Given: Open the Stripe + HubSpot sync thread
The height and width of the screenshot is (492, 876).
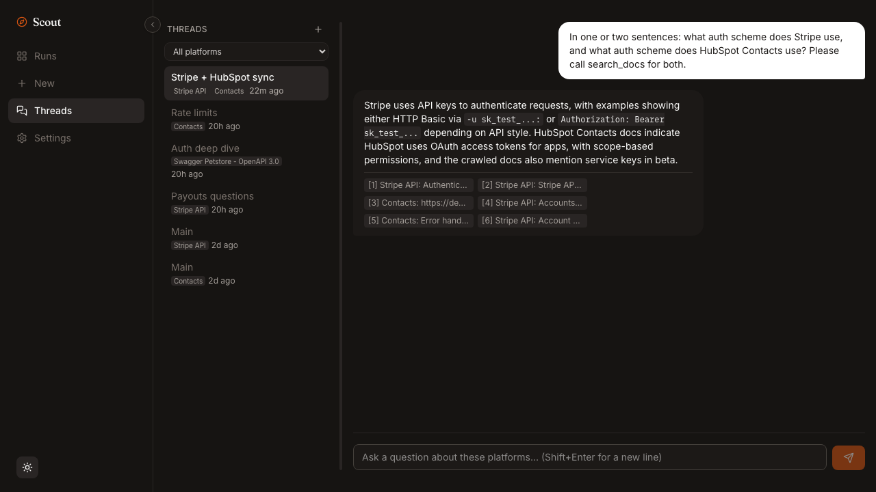Looking at the screenshot, I should coord(246,83).
